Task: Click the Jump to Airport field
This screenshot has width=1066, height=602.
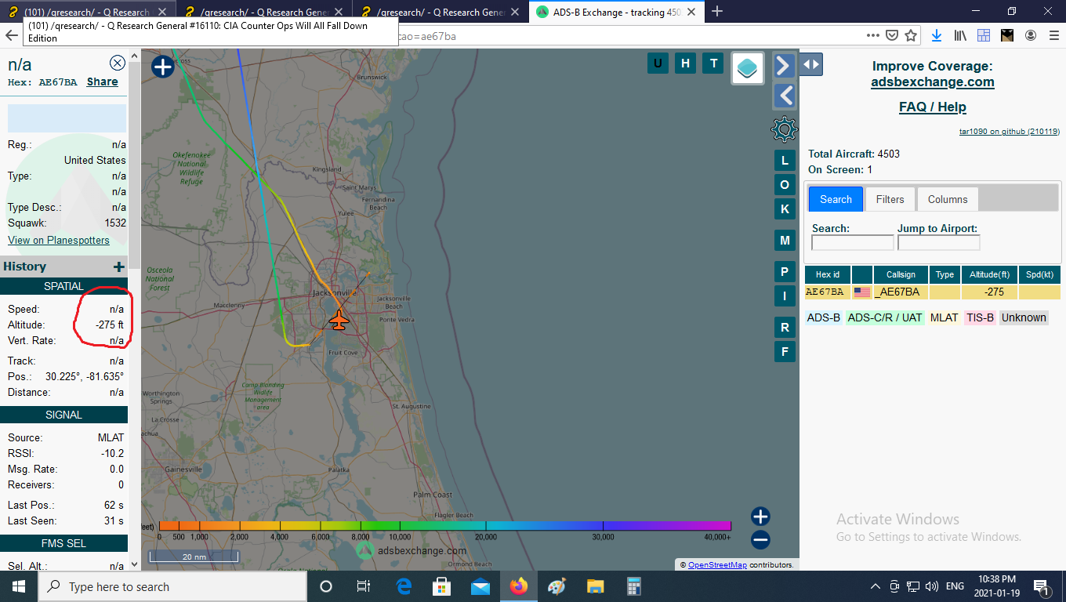Action: coord(938,243)
